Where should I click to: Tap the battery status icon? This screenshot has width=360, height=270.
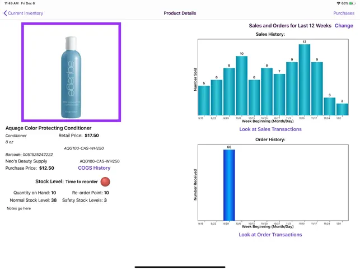352,3
